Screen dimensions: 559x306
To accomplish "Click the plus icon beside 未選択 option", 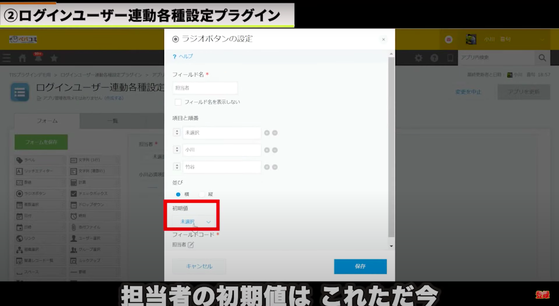I will pos(267,133).
